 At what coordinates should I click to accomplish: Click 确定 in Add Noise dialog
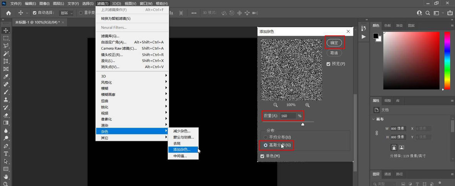(x=334, y=43)
